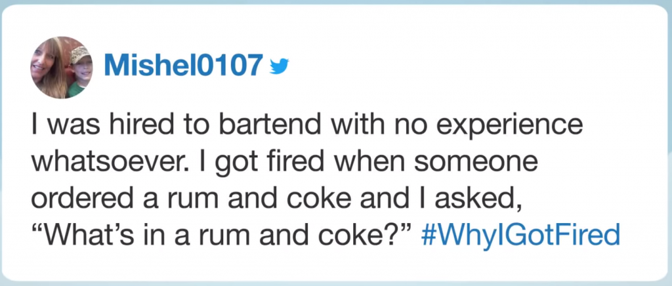
Task: Click the opening quotation mark before "What's"
Action: (x=37, y=231)
